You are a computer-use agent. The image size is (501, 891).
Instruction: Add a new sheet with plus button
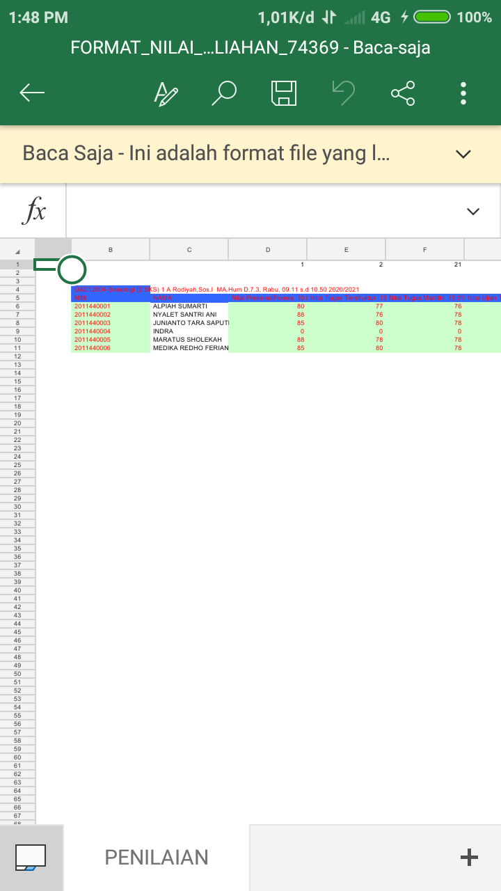470,858
